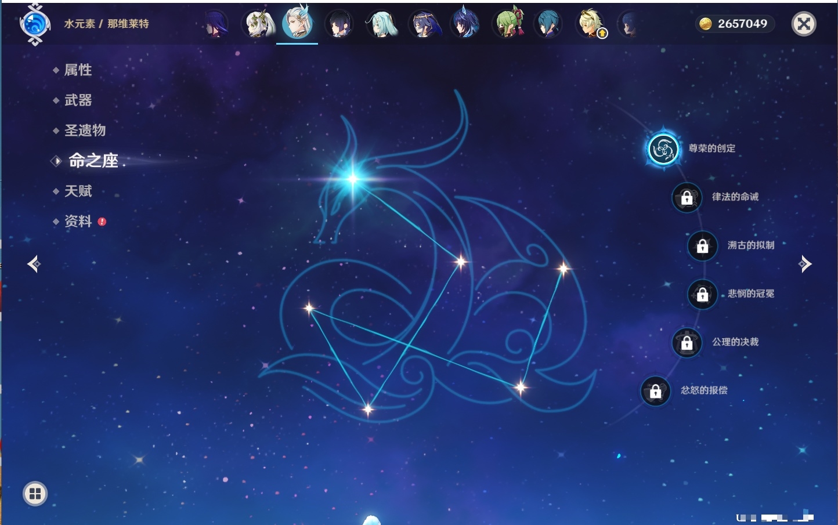
Task: Select the dark-blue-haired portrait with light-blue horn
Action: point(465,24)
